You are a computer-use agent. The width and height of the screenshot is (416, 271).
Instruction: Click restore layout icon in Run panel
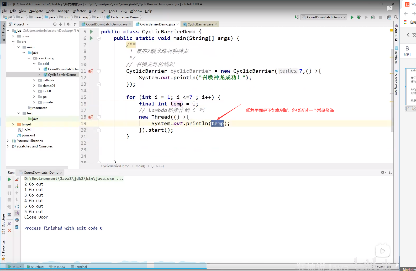pos(9,215)
